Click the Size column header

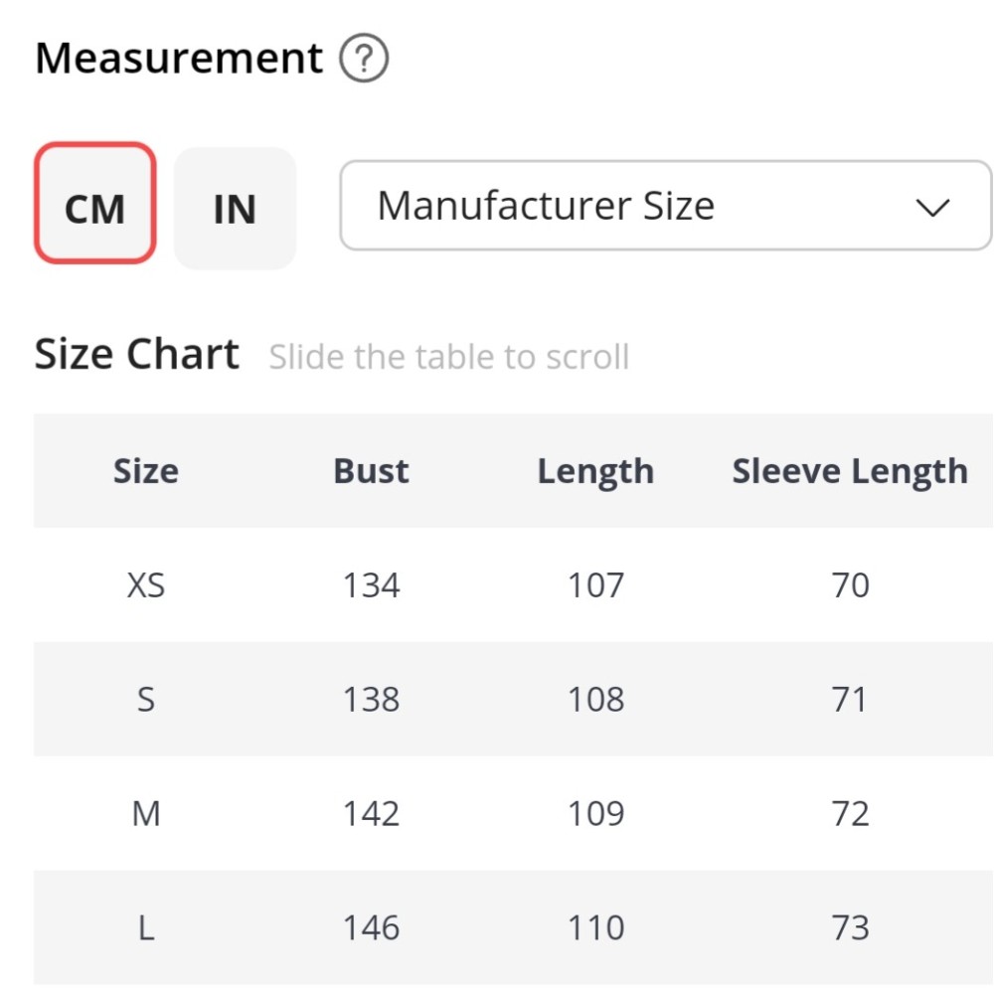(x=146, y=471)
